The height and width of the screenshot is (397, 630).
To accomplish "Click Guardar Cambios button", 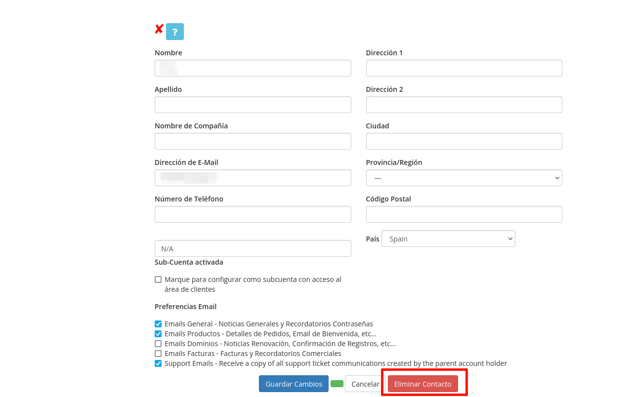I will 294,384.
